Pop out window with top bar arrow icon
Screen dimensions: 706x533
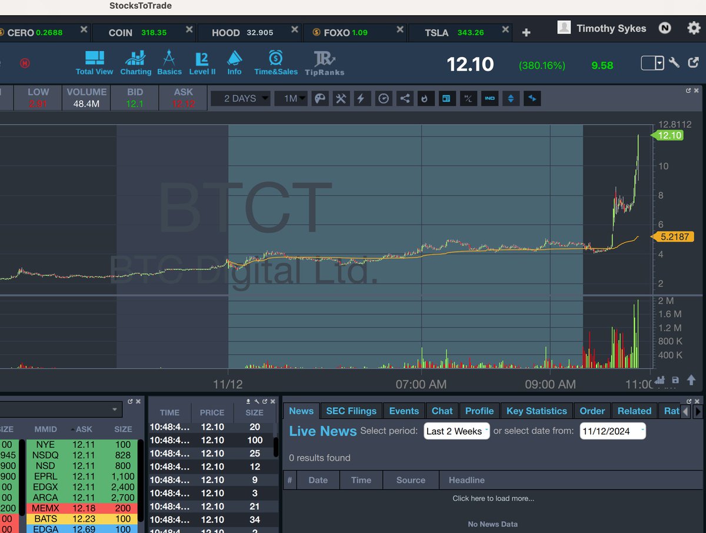coord(694,62)
